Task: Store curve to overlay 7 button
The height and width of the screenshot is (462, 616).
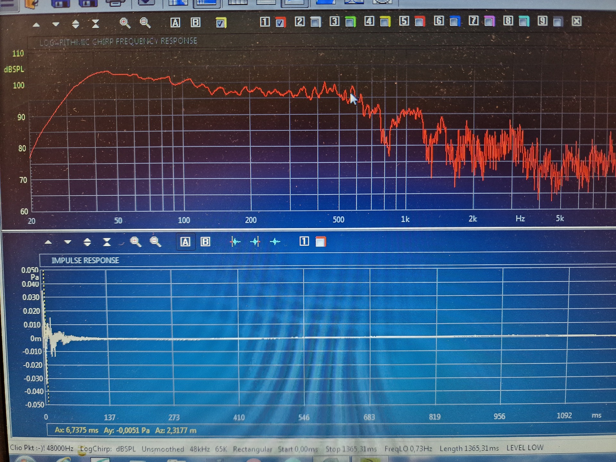Action: pos(474,21)
